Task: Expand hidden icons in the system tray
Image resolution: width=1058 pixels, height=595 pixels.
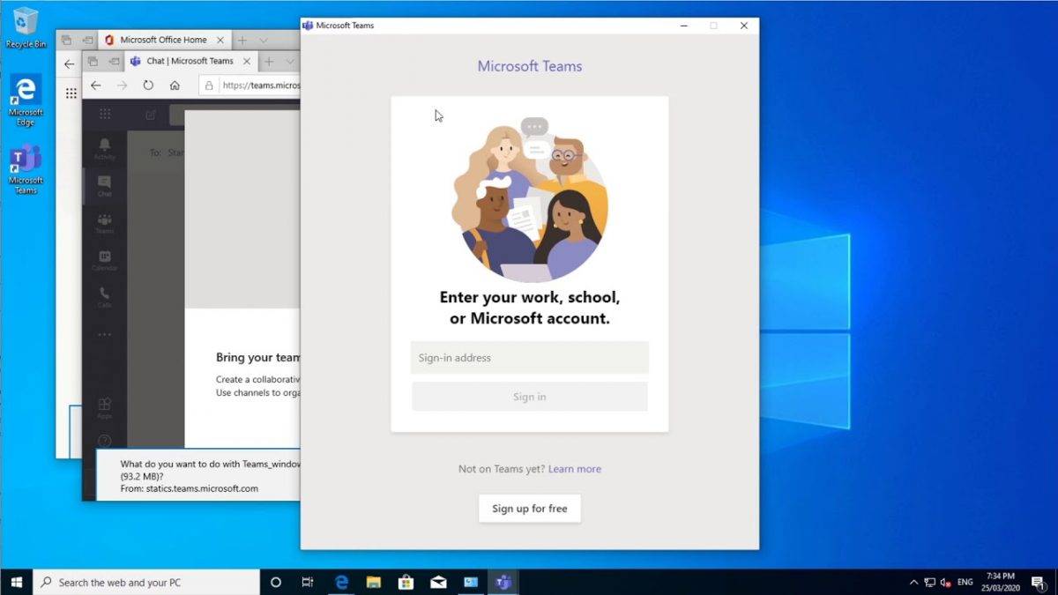Action: (913, 582)
